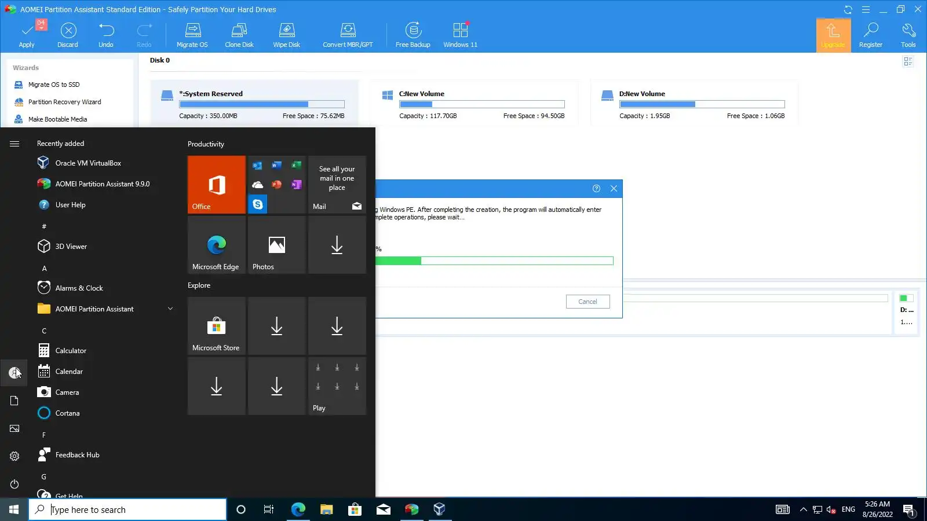Screen dimensions: 927x521
Task: Open 3D Viewer app
Action: (71, 247)
